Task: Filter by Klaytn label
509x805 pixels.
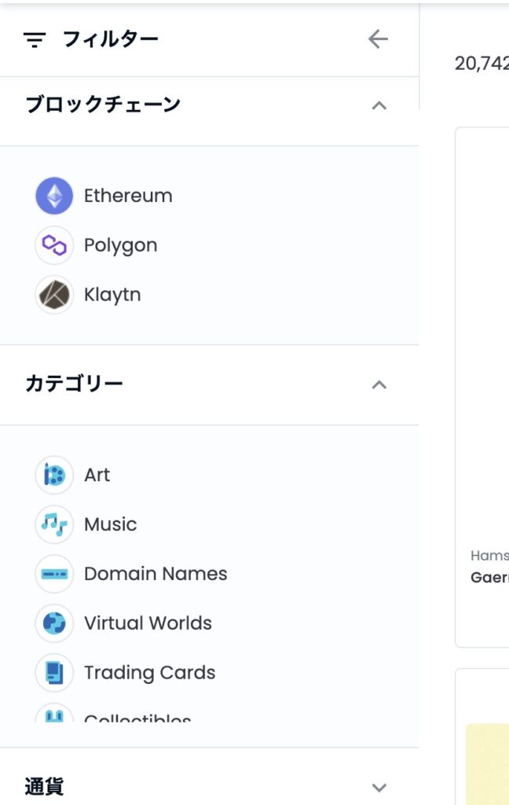Action: click(x=112, y=295)
